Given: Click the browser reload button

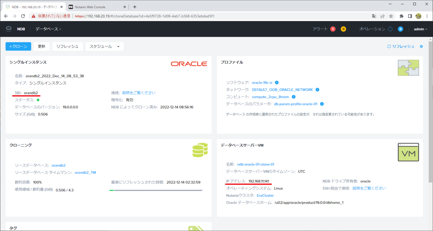Looking at the screenshot, I should point(23,16).
